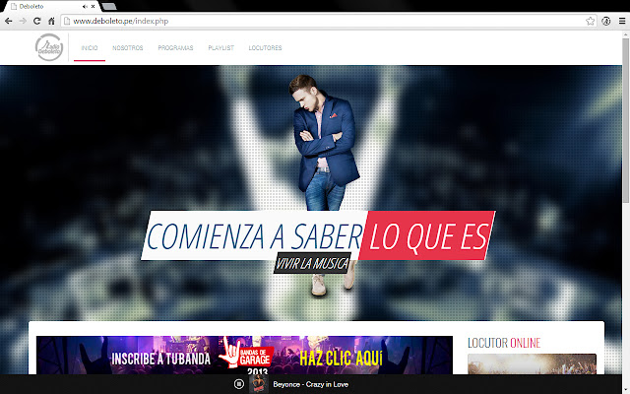Viewport: 630px width, 394px height.
Task: Open the INICIO menu item
Action: (90, 47)
